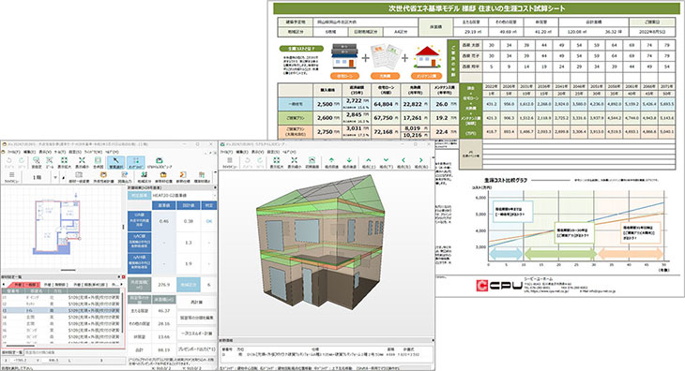Click the green up-arrow viewpoint forward icon
685x371 pixels.
(331, 162)
